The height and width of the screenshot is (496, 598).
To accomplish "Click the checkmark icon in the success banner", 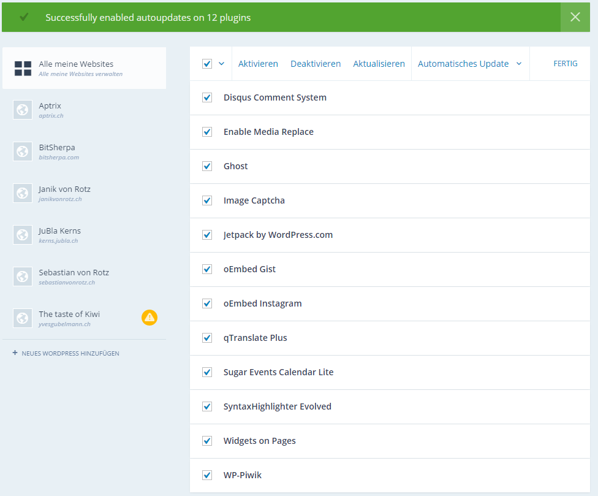I will [24, 17].
